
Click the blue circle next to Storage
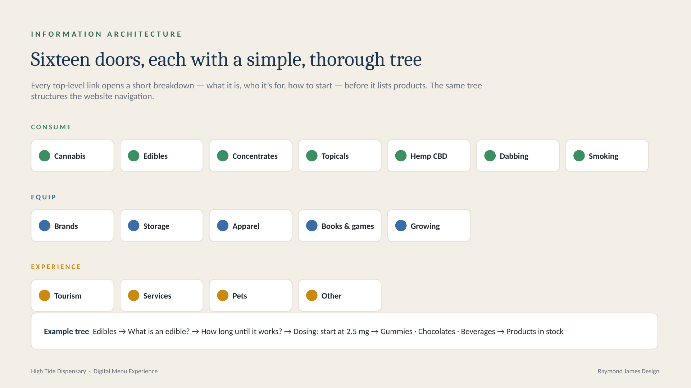(x=133, y=226)
